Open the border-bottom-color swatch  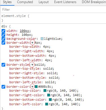(50, 100)
